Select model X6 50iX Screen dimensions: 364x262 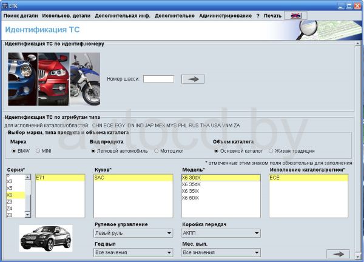(x=221, y=198)
